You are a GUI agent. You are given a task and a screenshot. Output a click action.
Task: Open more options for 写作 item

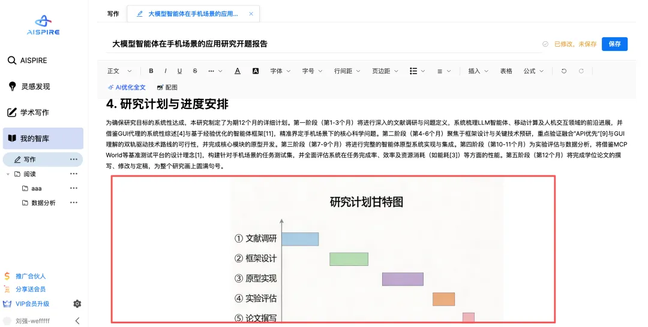pyautogui.click(x=74, y=159)
